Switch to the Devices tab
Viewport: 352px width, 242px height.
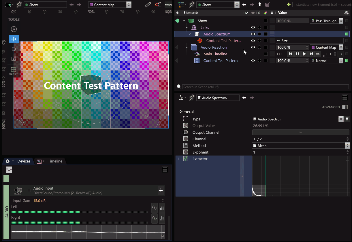(24, 161)
